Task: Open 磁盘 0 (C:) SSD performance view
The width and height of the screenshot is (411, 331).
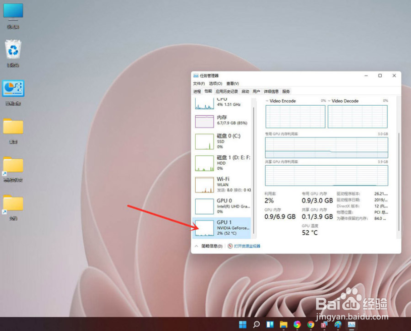Action: [222, 142]
